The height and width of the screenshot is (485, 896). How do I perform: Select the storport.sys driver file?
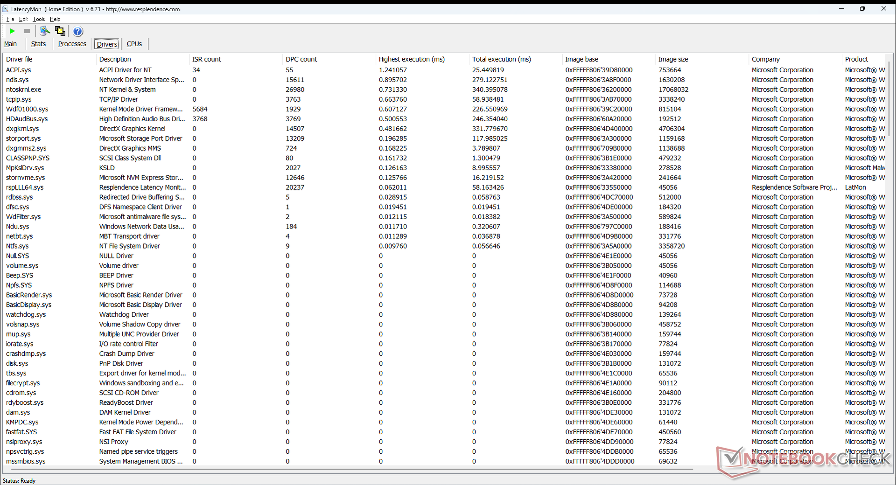pos(23,139)
